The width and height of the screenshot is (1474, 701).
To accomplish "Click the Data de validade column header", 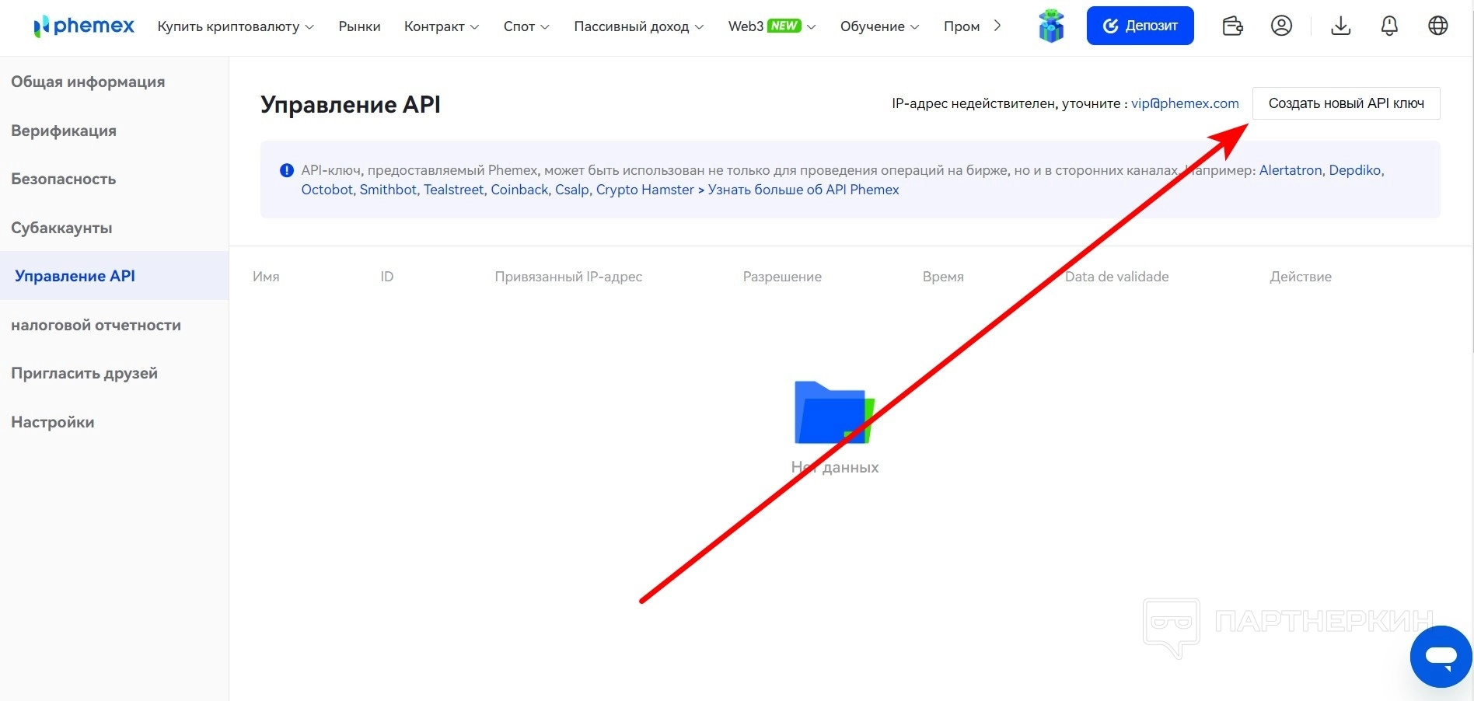I will pos(1116,277).
